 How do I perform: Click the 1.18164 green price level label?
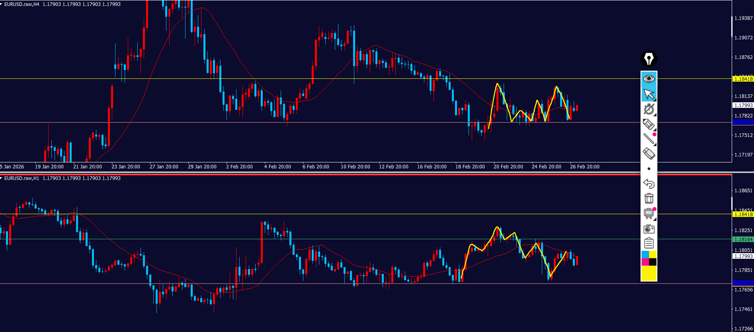pyautogui.click(x=743, y=239)
